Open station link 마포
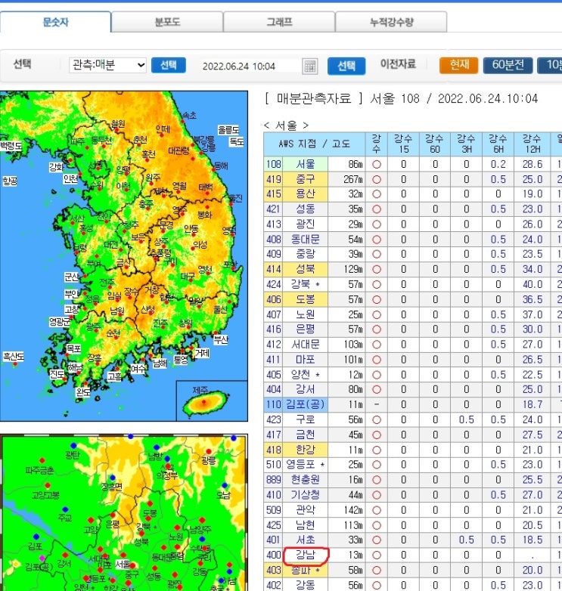 (305, 360)
